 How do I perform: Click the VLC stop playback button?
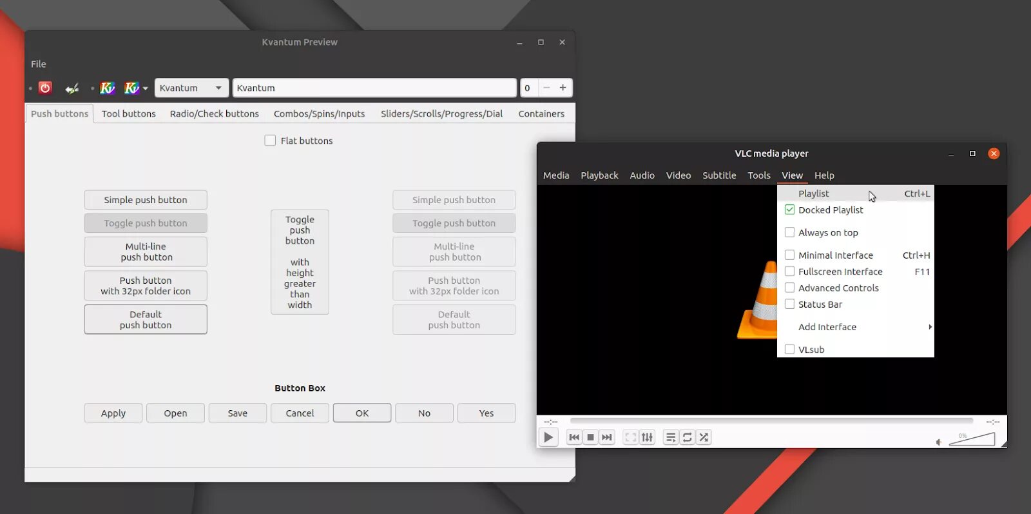(590, 437)
